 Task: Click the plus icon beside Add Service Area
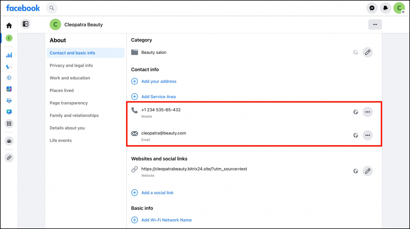135,97
